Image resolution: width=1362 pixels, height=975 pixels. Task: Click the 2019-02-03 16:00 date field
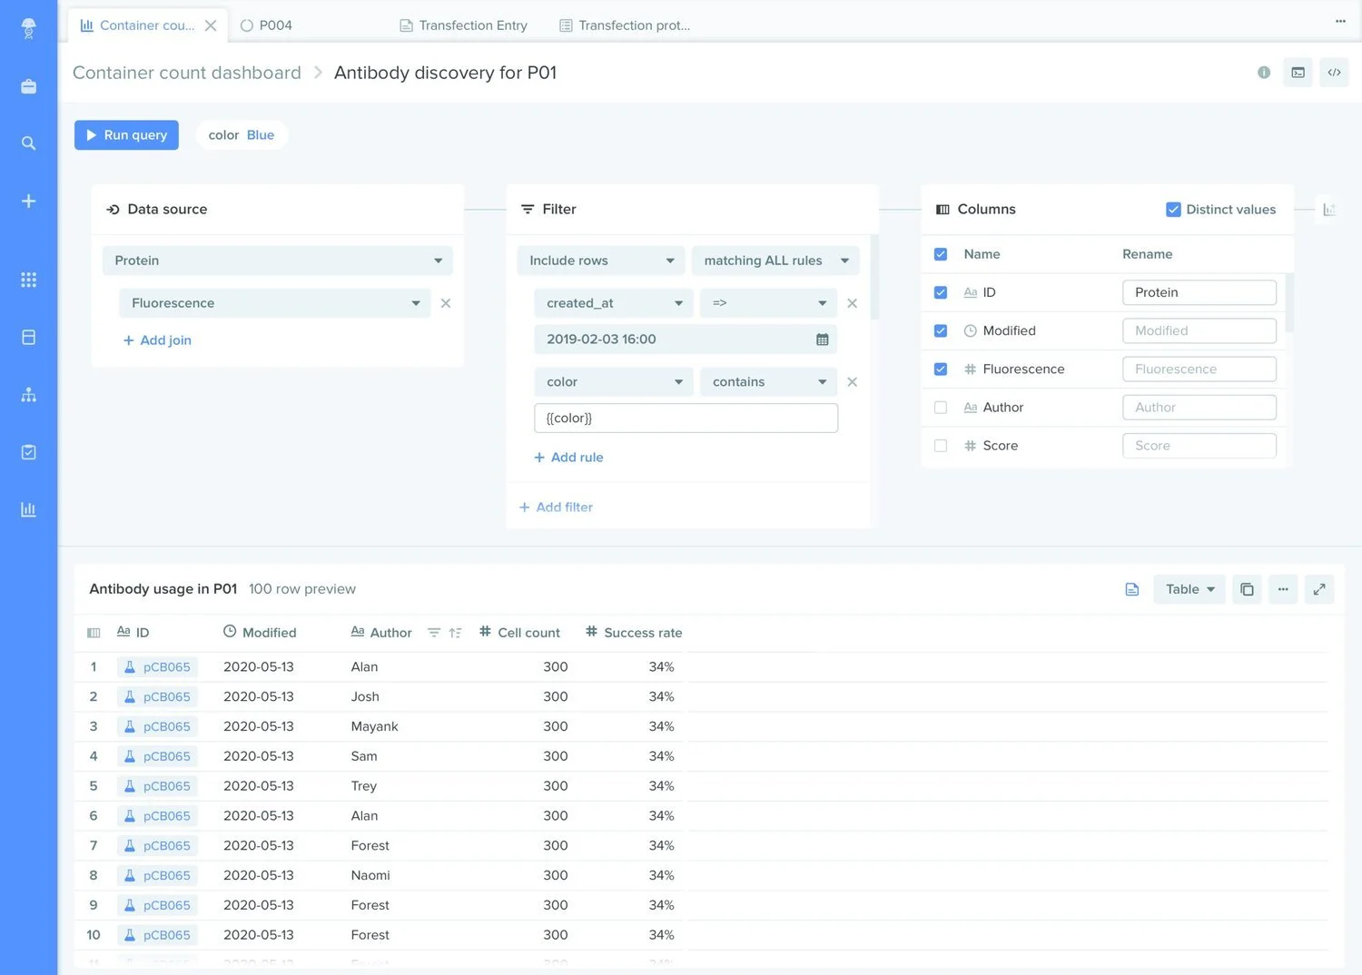[686, 340]
